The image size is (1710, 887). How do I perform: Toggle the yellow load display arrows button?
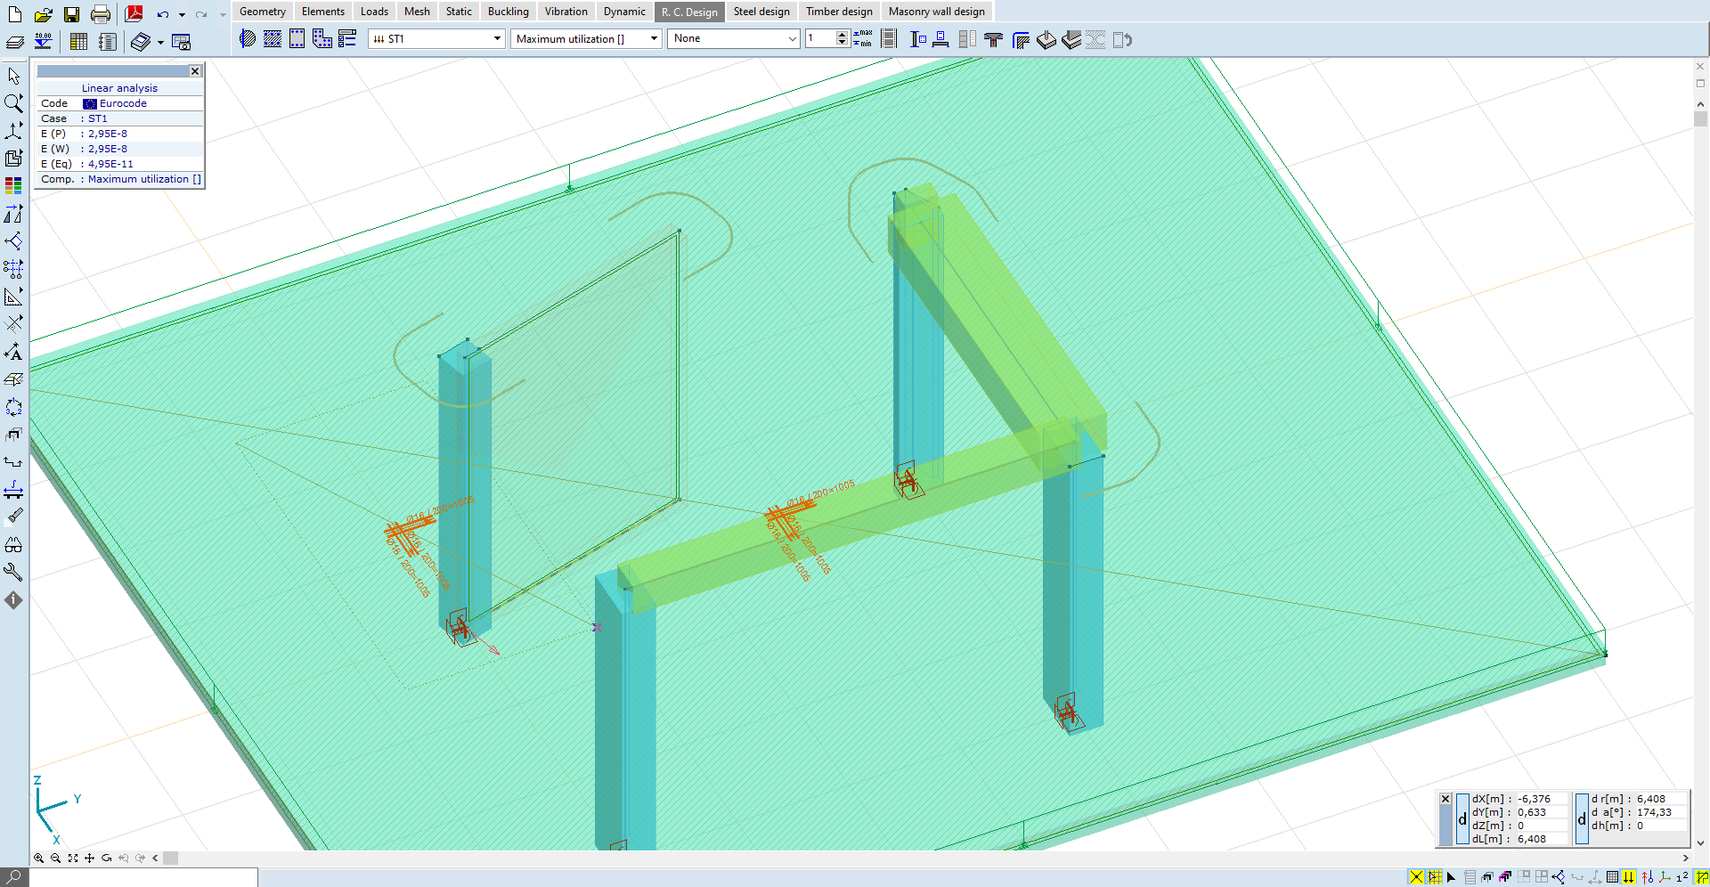[1629, 877]
